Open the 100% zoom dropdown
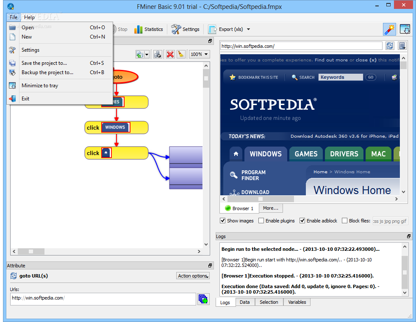 [199, 54]
